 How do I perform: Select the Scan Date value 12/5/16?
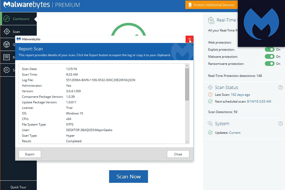click(x=72, y=69)
